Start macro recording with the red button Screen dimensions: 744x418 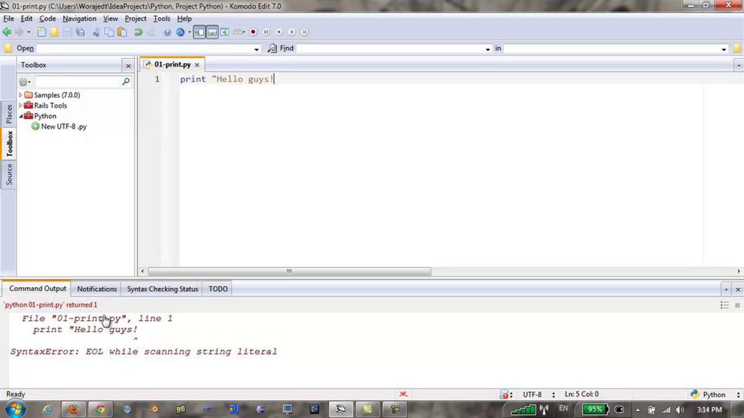coord(253,32)
